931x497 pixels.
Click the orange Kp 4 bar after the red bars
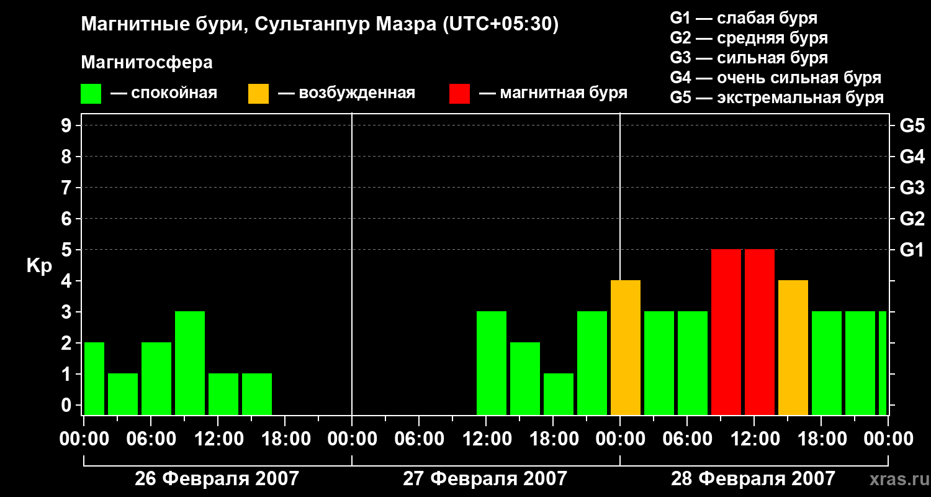click(793, 347)
